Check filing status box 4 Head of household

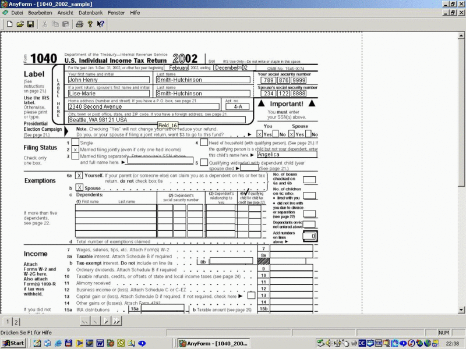[204, 143]
